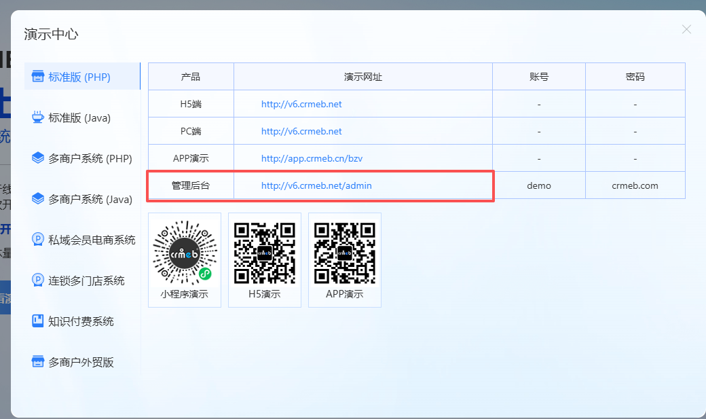Image resolution: width=706 pixels, height=419 pixels.
Task: Click the store icon beside 多商户外贸版
Action: point(38,361)
